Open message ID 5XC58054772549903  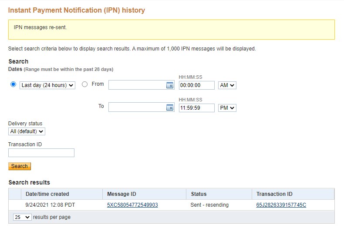tap(132, 205)
